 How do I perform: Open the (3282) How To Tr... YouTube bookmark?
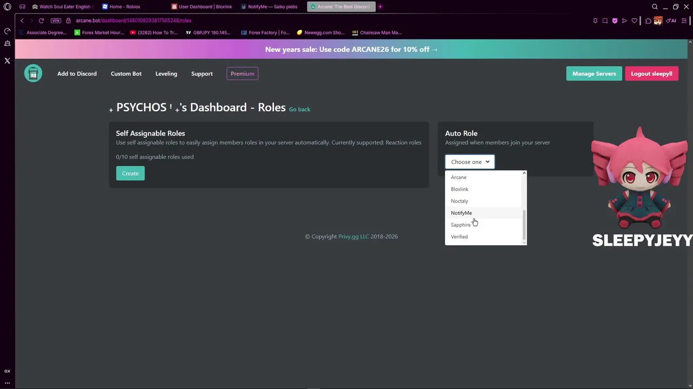tap(154, 32)
